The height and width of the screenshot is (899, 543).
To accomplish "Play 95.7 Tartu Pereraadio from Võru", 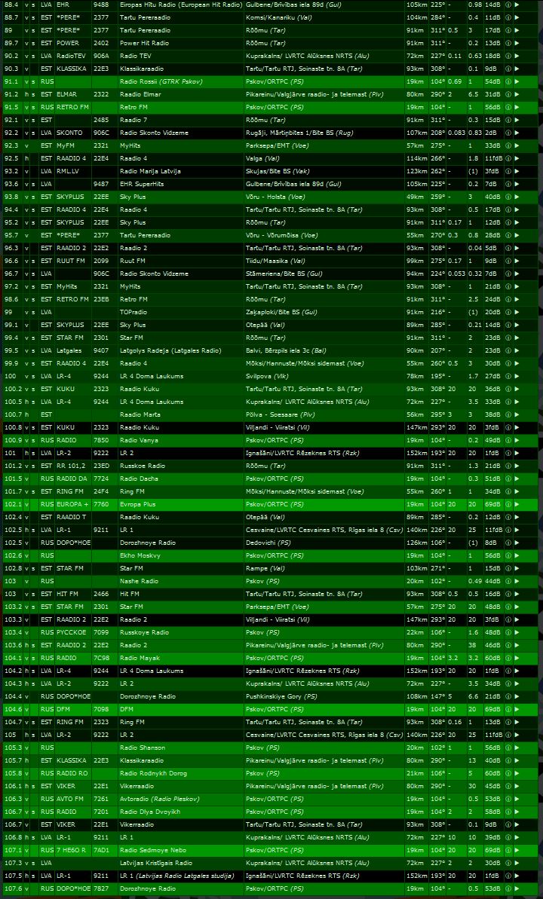I will (517, 235).
